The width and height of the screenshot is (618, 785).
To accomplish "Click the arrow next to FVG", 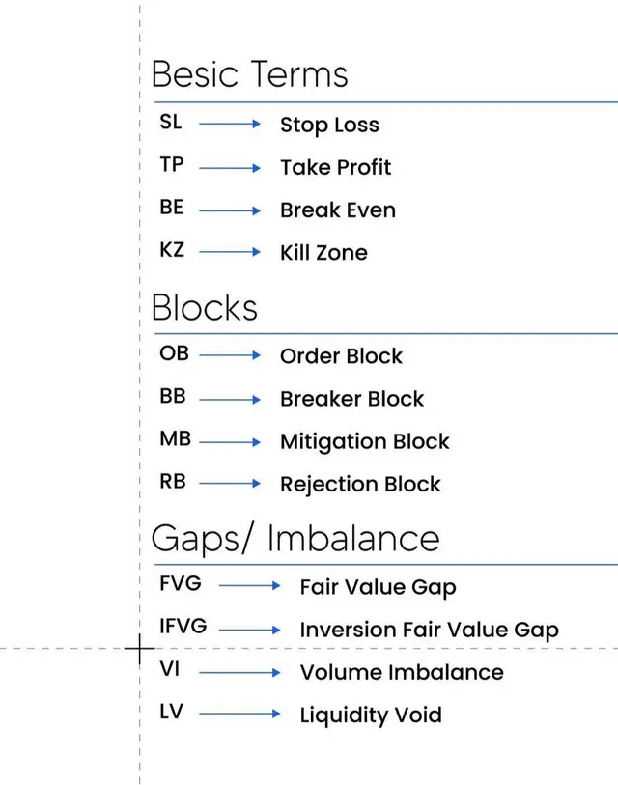I will 250,585.
